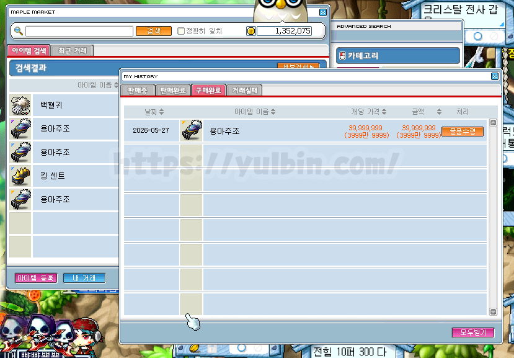Click the search text field in Maple Market
Image resolution: width=514 pixels, height=358 pixels.
coord(79,31)
